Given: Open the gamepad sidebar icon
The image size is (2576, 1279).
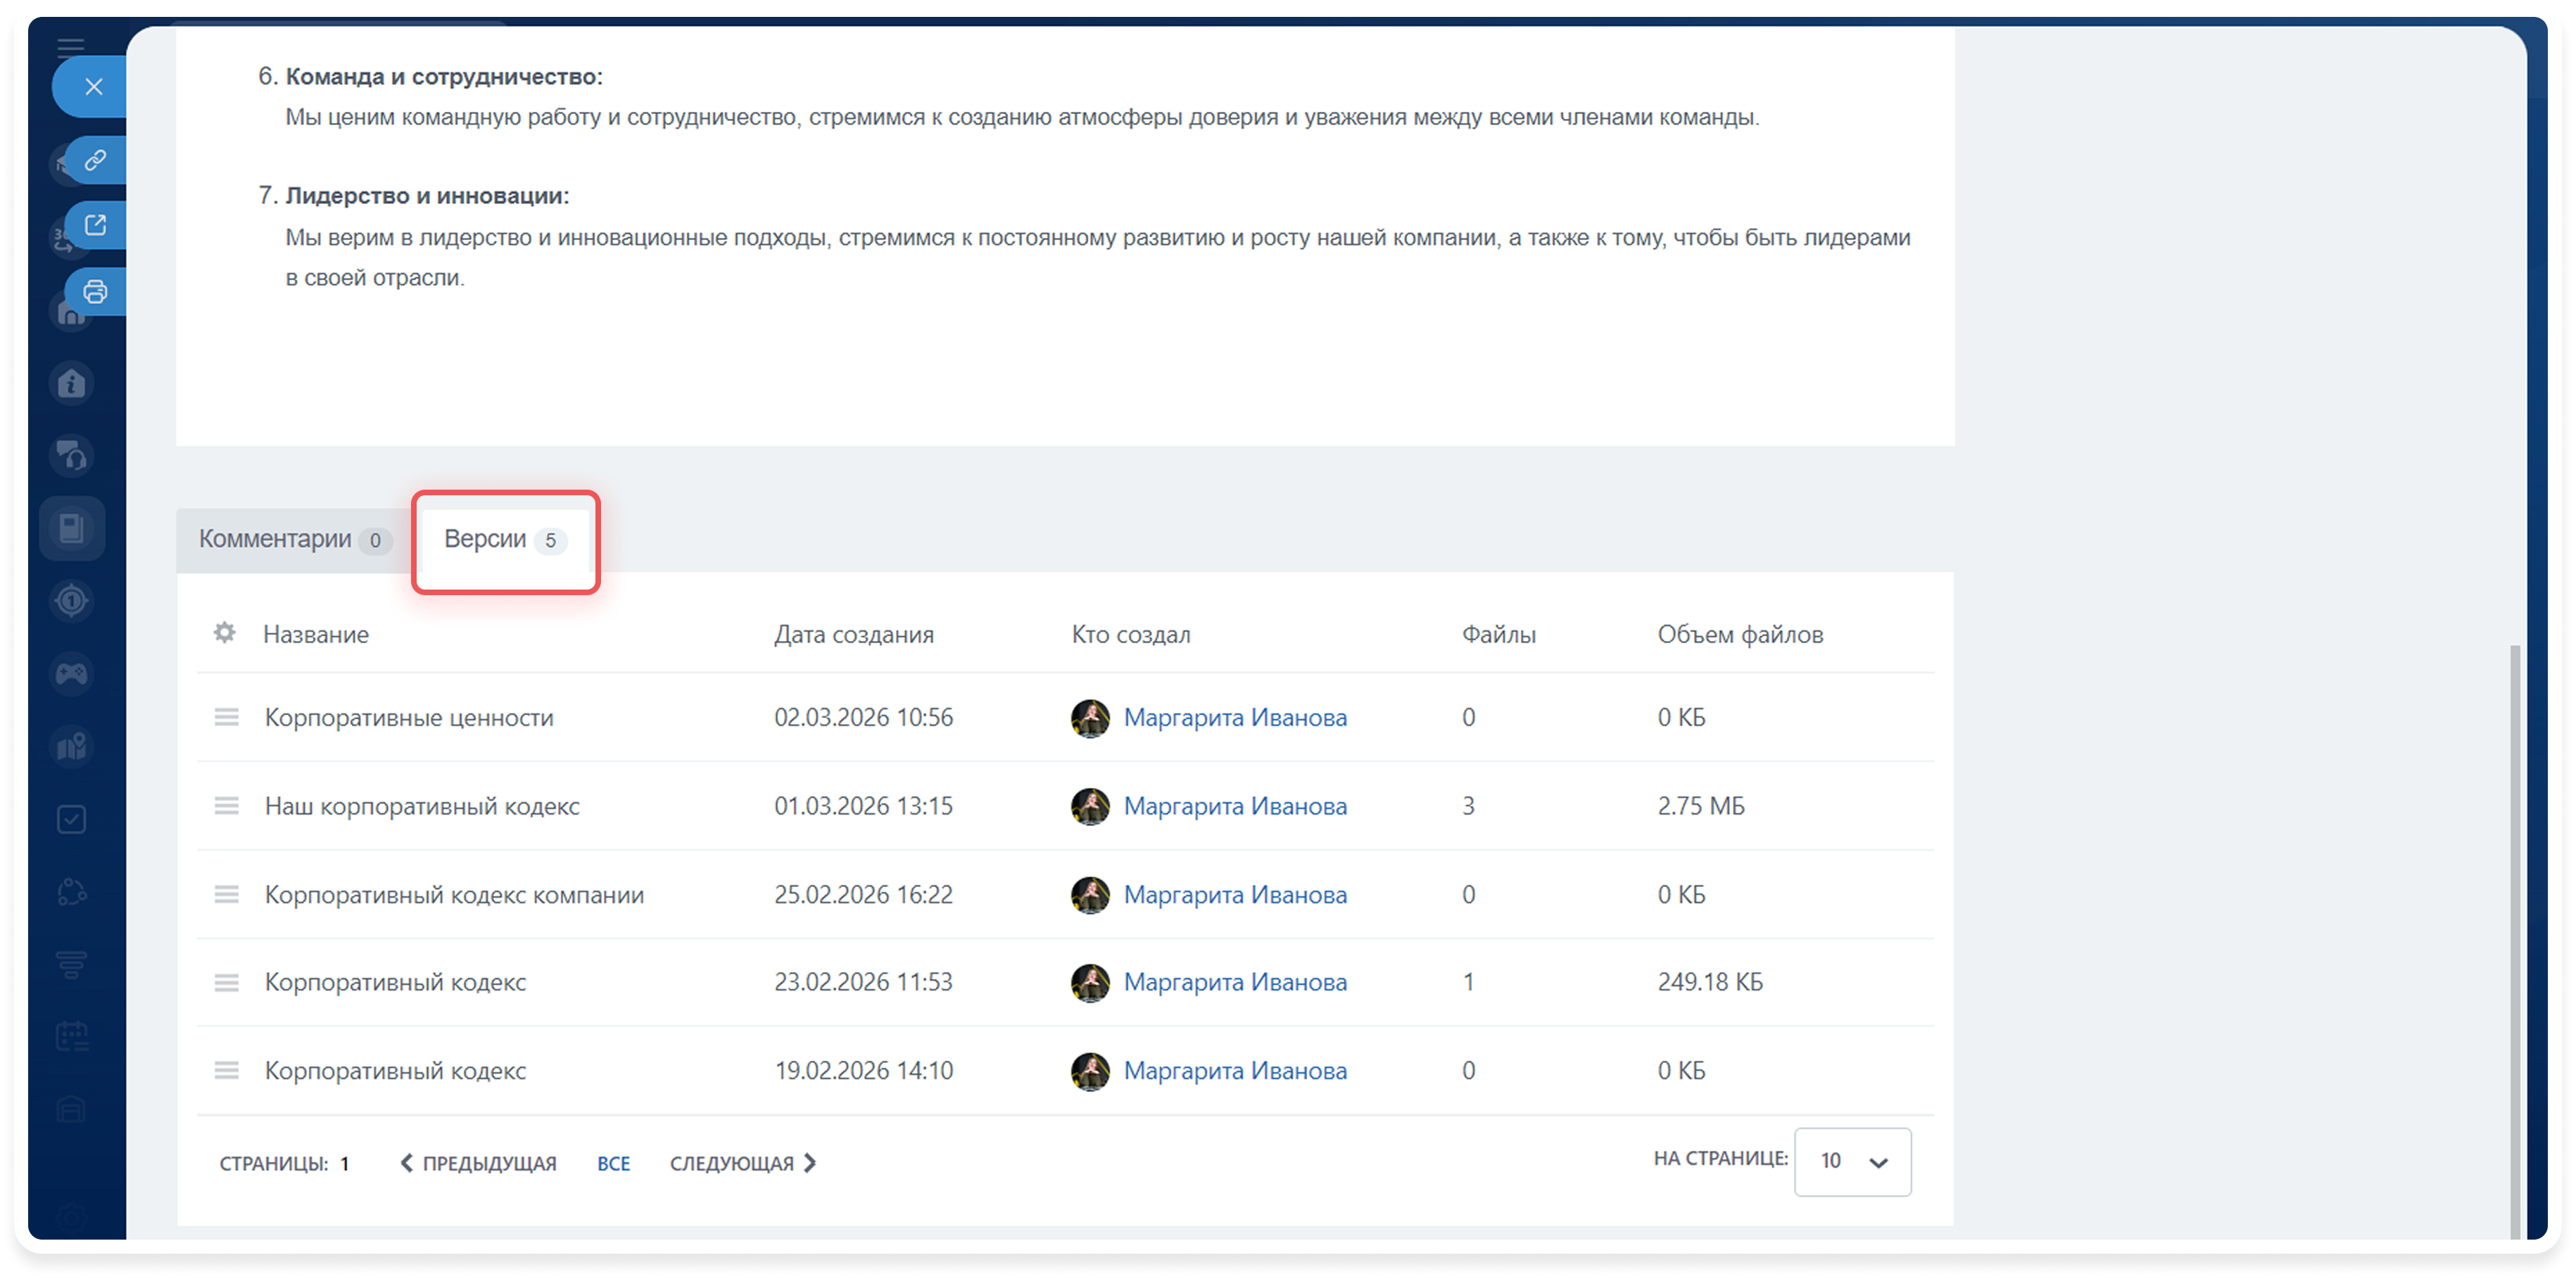Looking at the screenshot, I should tap(72, 675).
